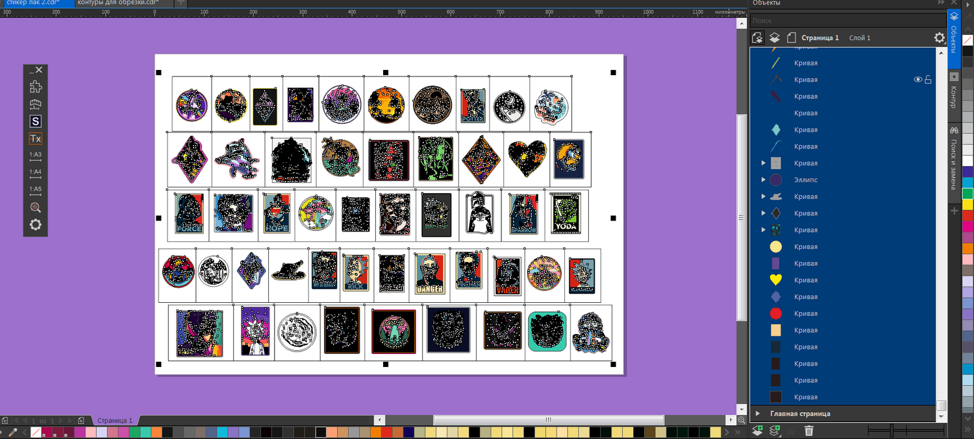Click the S icon in floating toolbar

click(36, 121)
